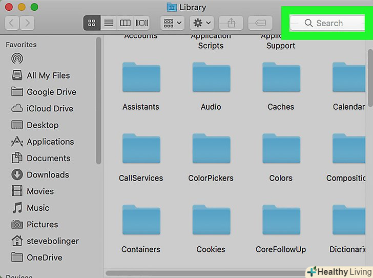Close the Library window with the red button
The width and height of the screenshot is (373, 278).
9,7
